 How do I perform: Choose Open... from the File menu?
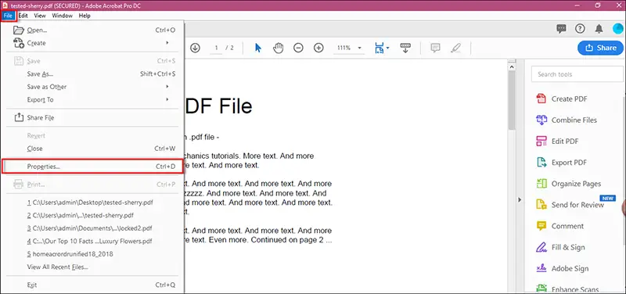coord(92,30)
